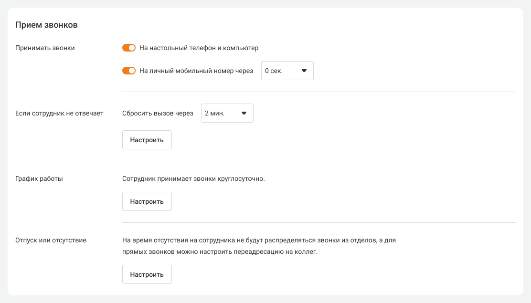Click Настроить under "Сбросить вызов через"

147,140
